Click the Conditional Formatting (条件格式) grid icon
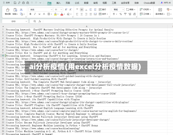This screenshot has height=135, width=173. (x=160, y=10)
